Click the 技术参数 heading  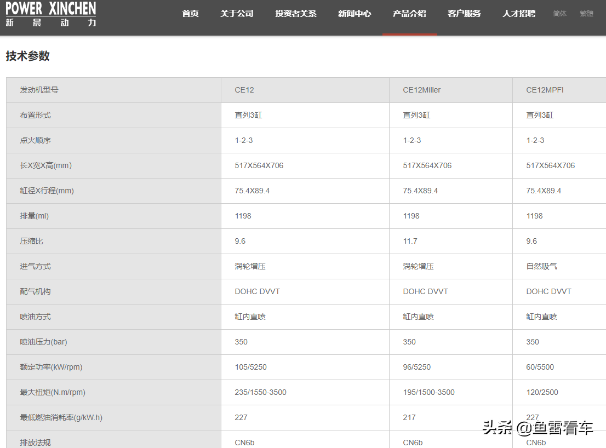click(x=28, y=56)
